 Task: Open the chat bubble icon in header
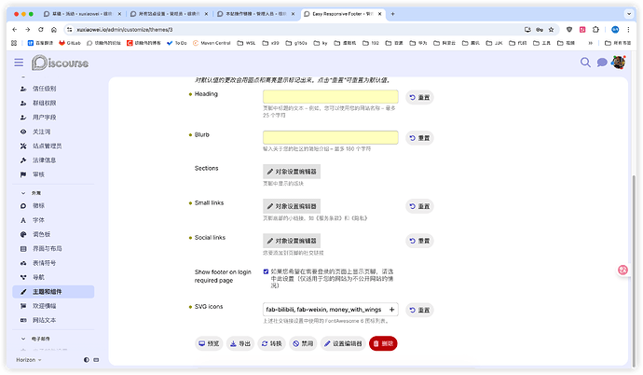point(602,62)
